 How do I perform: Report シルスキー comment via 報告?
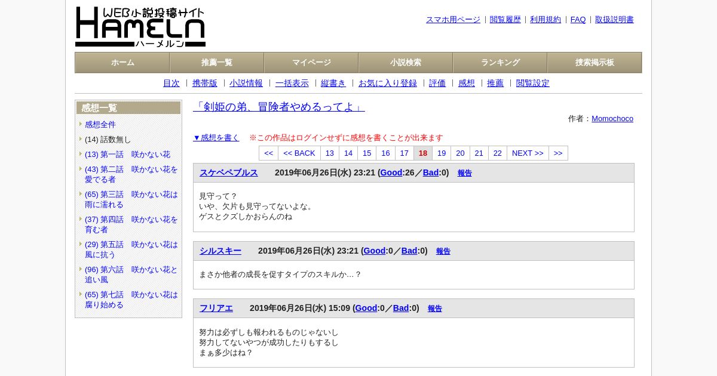point(443,251)
